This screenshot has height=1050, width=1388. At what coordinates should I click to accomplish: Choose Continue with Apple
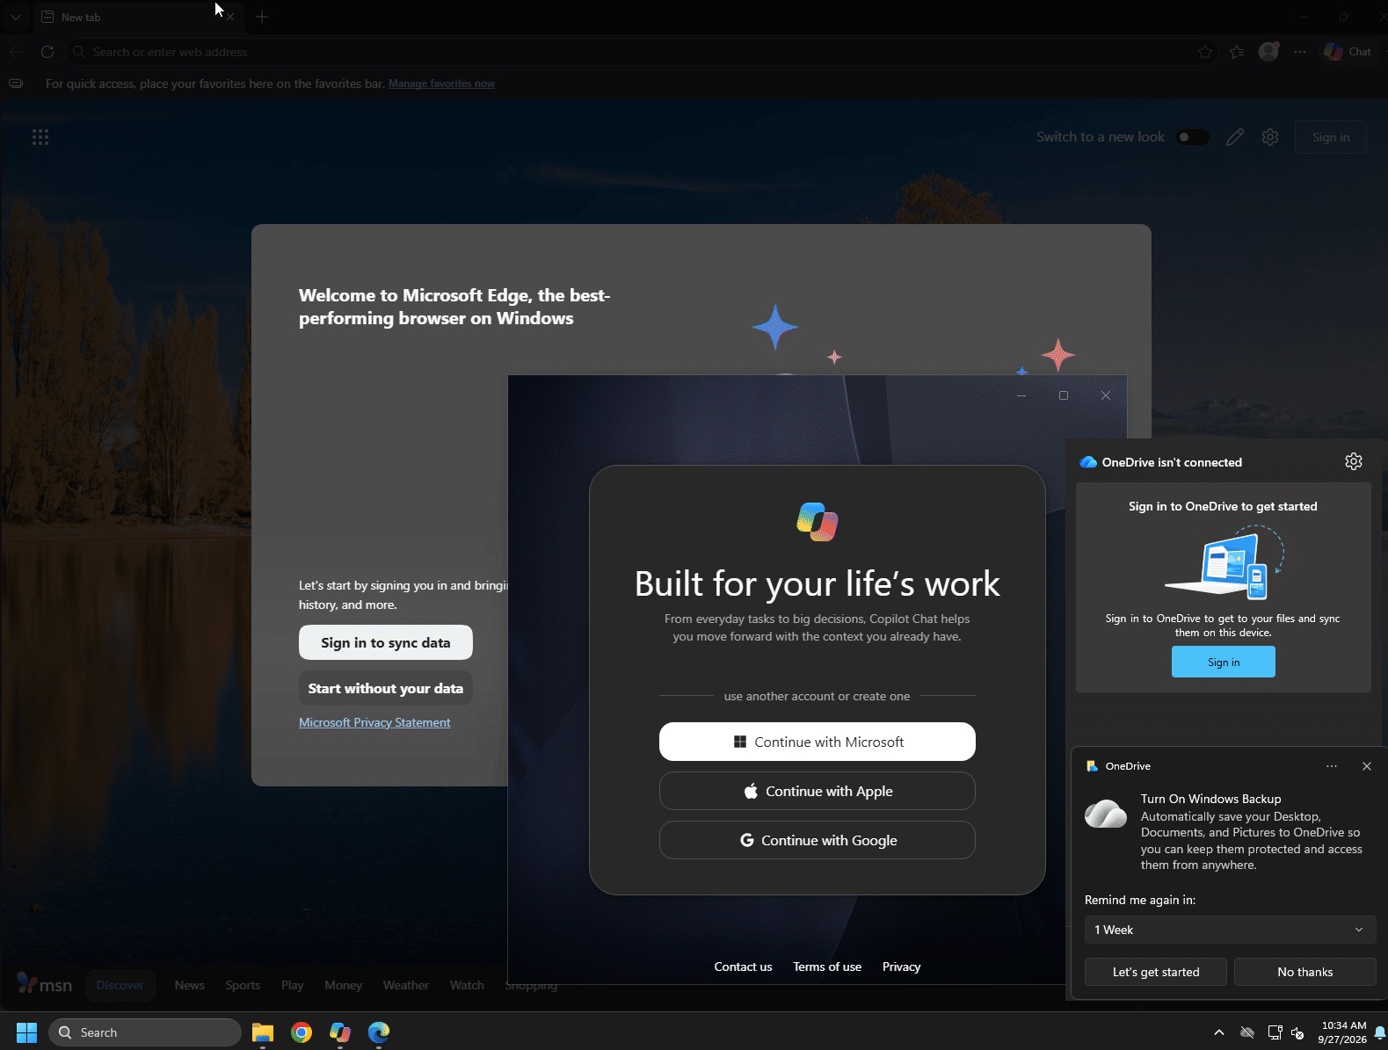click(817, 791)
